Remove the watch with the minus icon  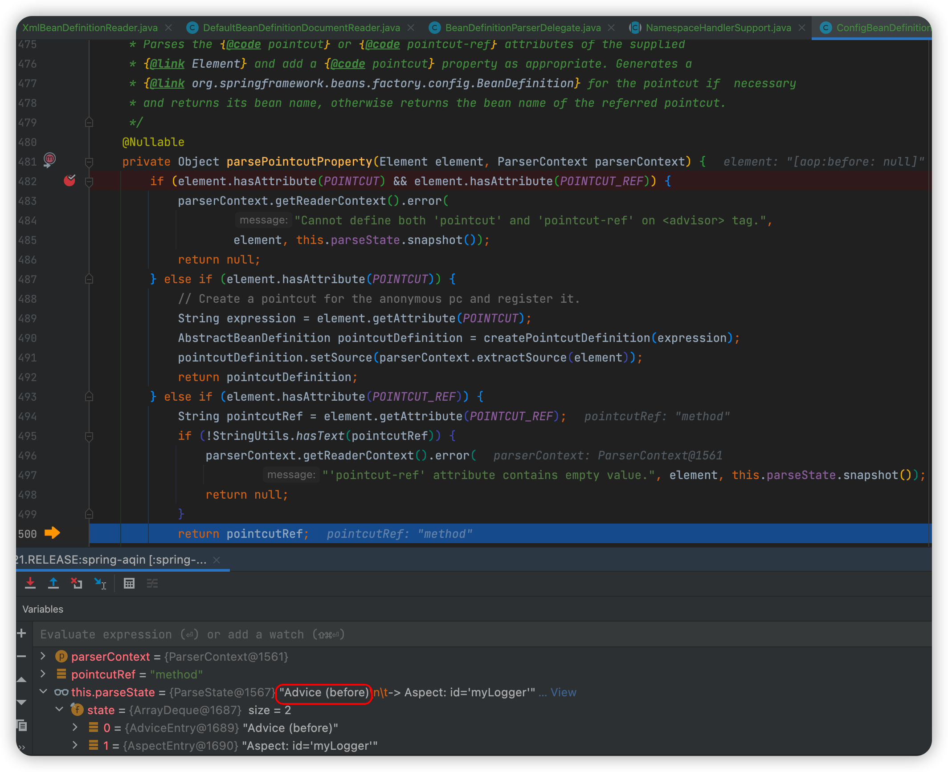point(21,656)
